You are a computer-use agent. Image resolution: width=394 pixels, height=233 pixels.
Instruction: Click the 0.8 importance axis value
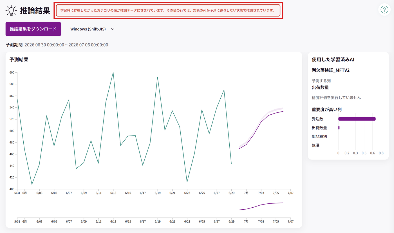[x=381, y=153]
